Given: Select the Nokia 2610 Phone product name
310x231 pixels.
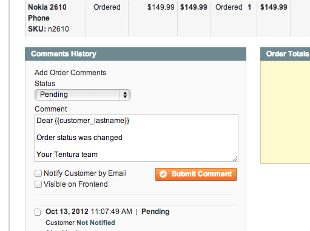Looking at the screenshot, I should point(47,13).
